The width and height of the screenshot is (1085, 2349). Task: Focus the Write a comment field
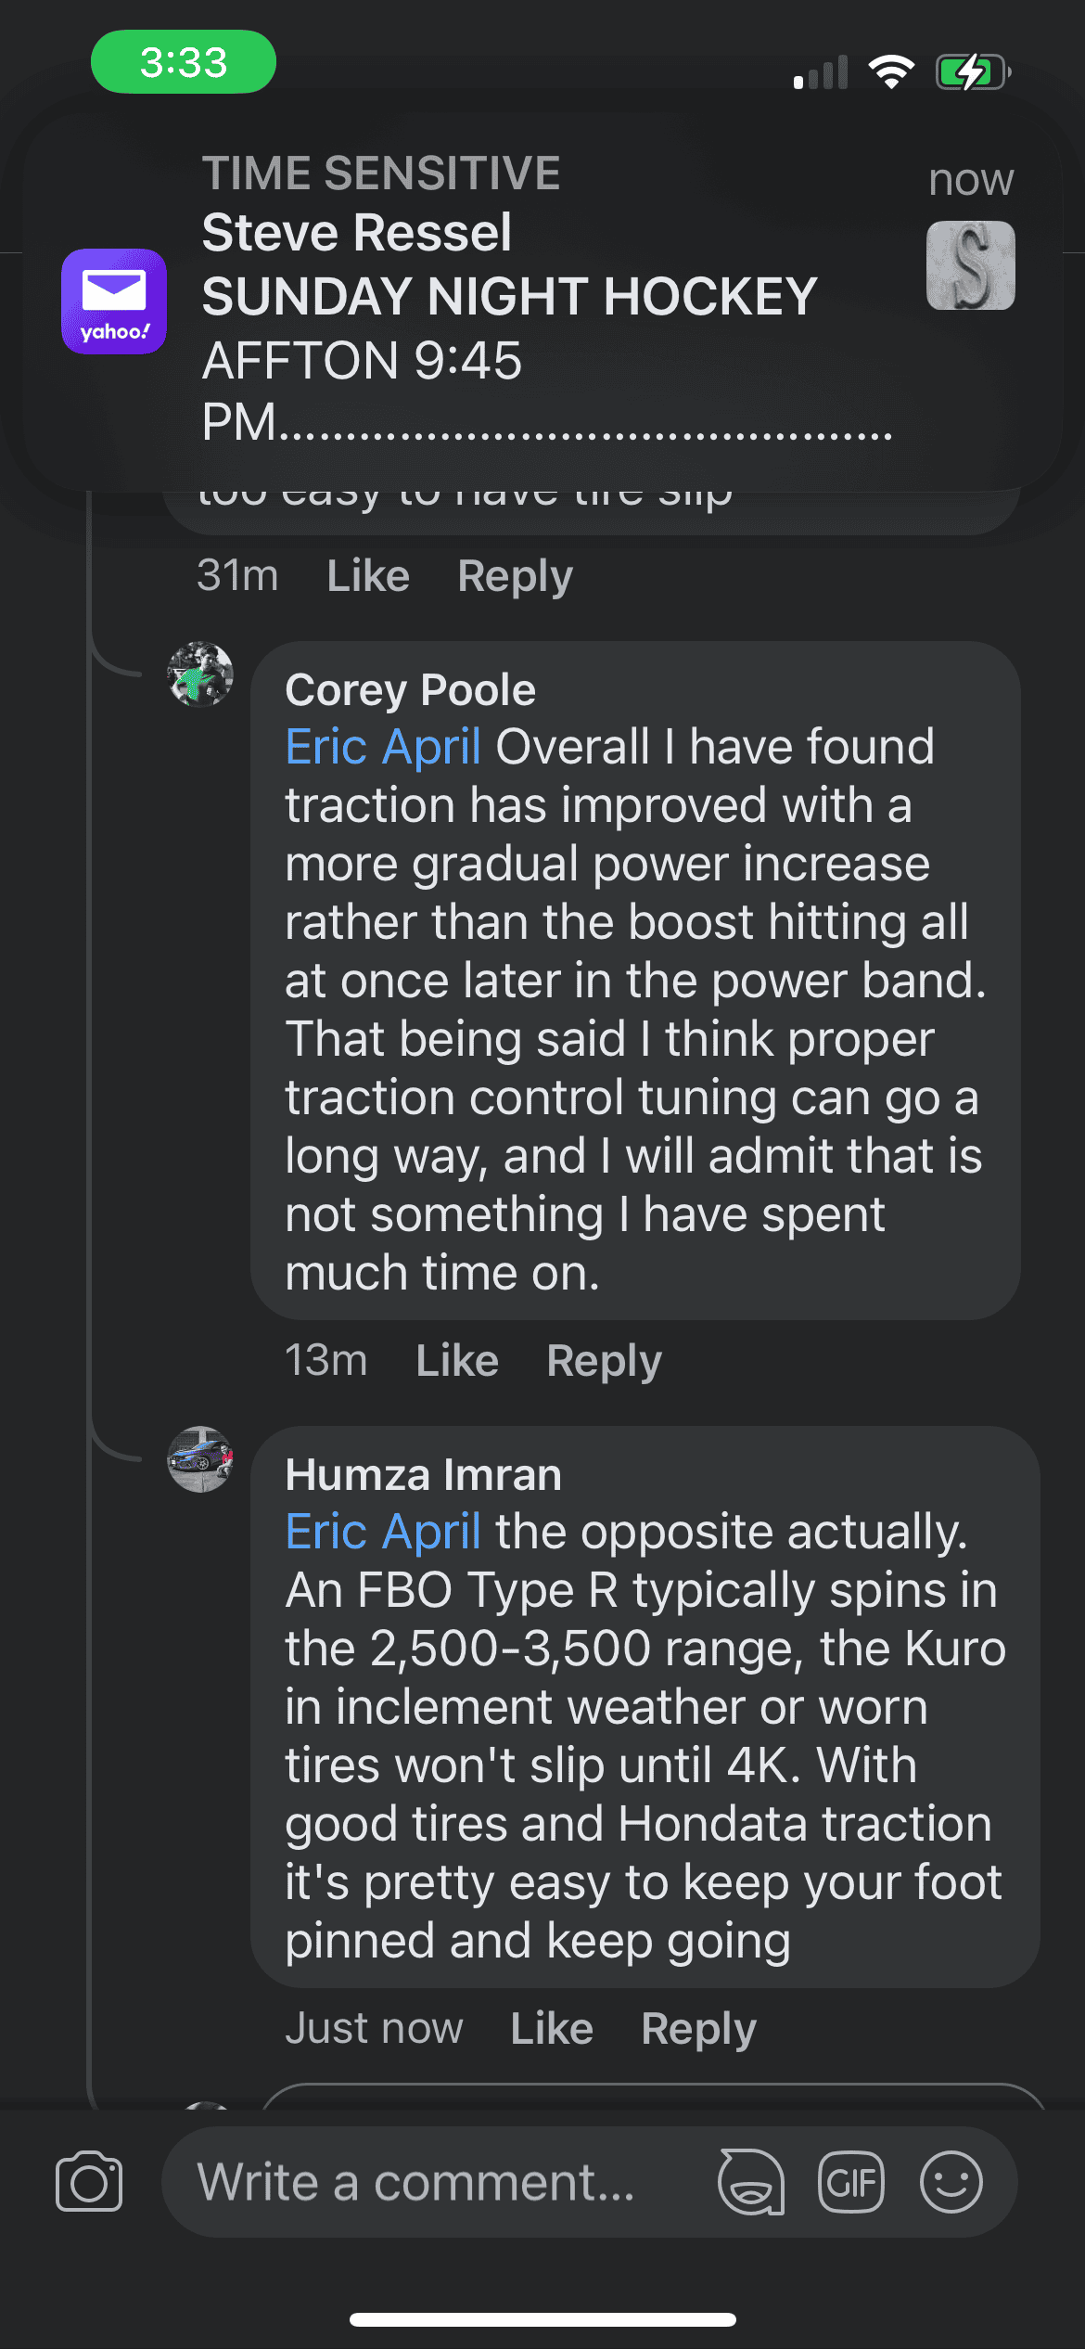417,2182
